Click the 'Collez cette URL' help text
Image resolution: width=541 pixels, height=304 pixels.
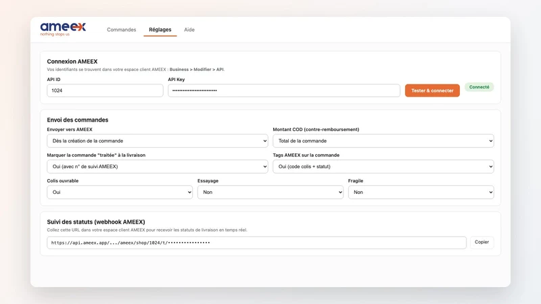147,230
